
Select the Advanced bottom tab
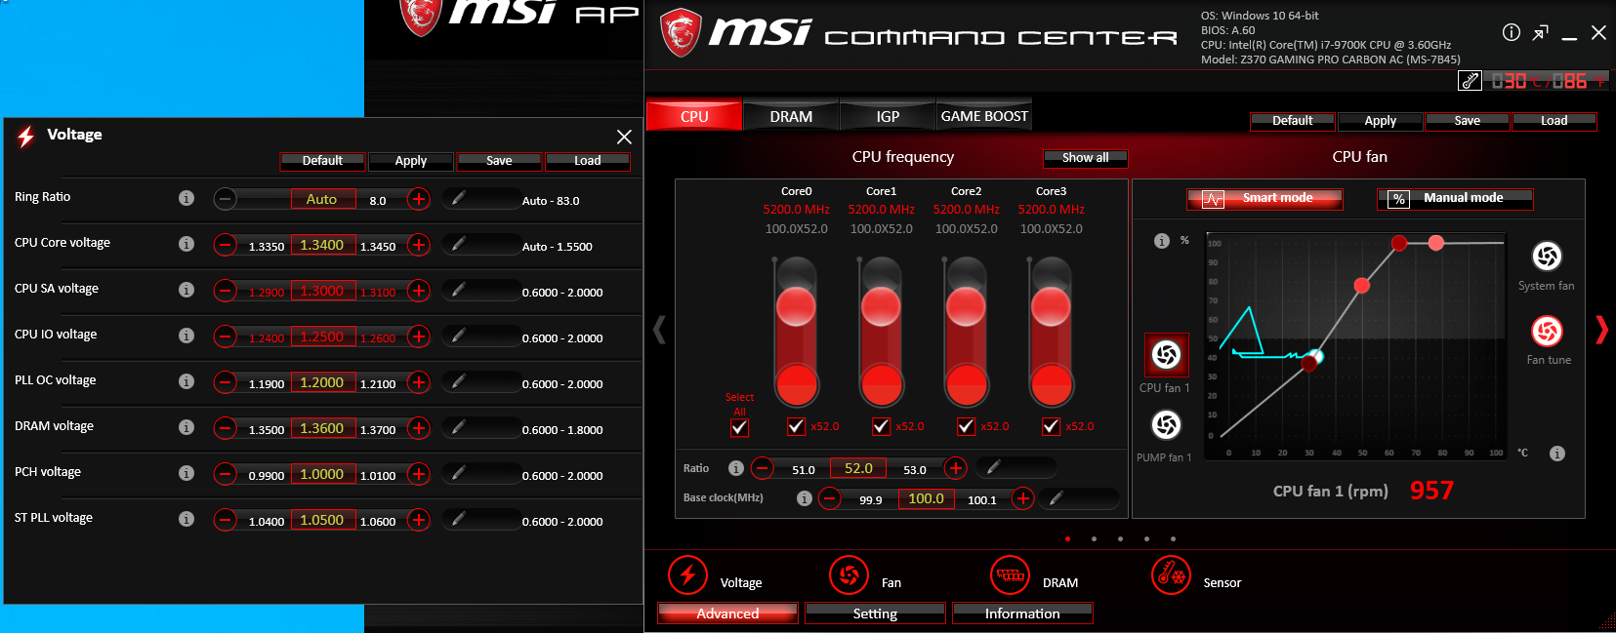727,613
